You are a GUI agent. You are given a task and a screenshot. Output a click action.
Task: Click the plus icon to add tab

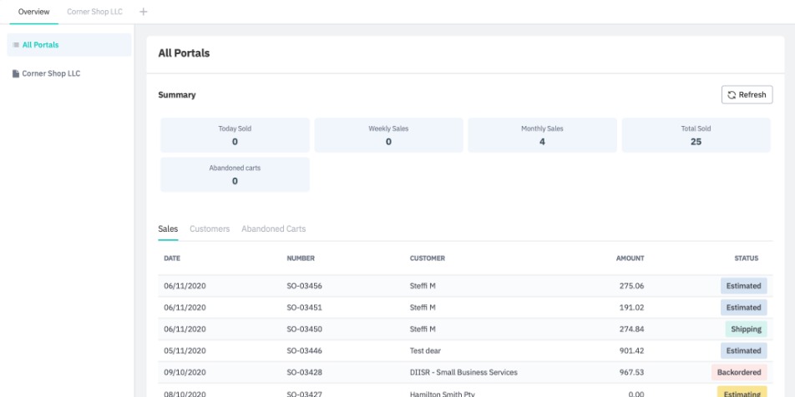pos(143,12)
